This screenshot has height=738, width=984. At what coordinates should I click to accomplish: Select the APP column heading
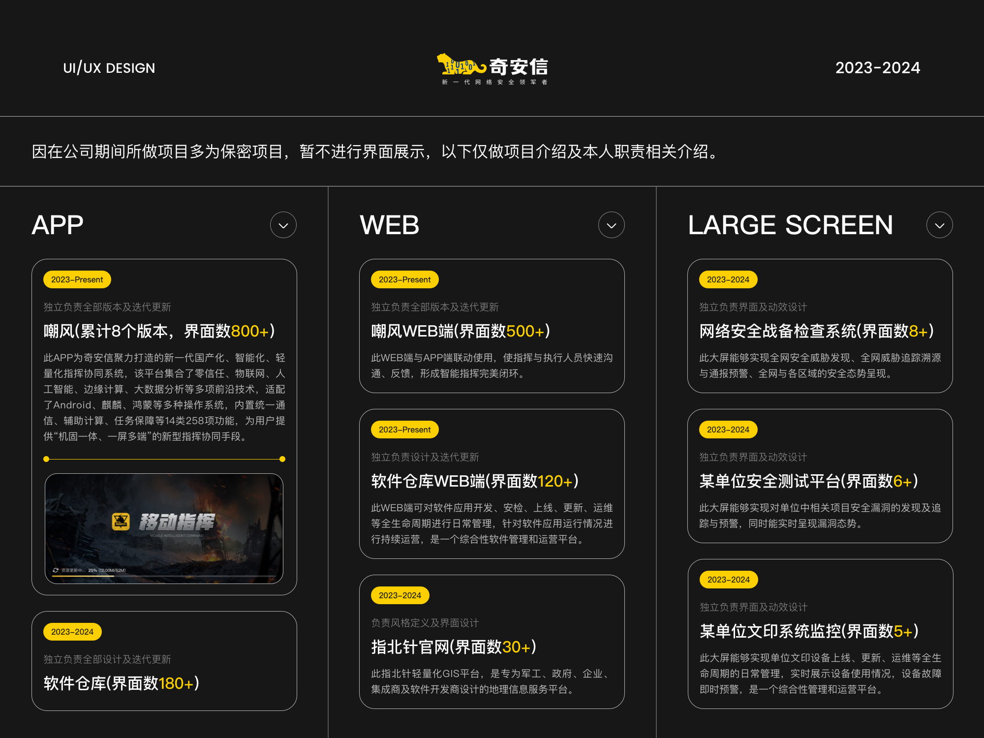pyautogui.click(x=58, y=225)
